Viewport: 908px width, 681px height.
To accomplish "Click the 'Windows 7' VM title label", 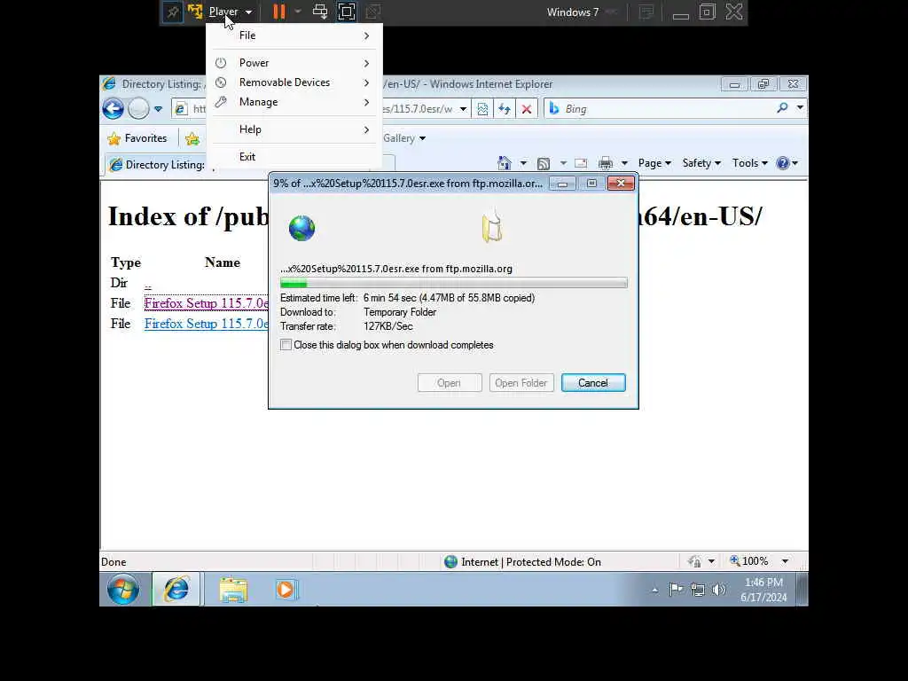I will (x=573, y=12).
